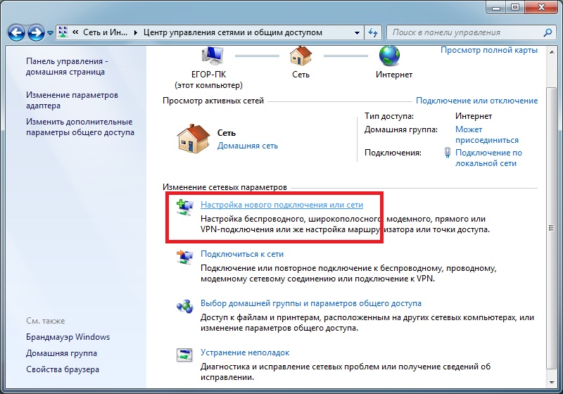The width and height of the screenshot is (563, 394).
Task: Click the Устранение неполадок icon
Action: pyautogui.click(x=184, y=356)
